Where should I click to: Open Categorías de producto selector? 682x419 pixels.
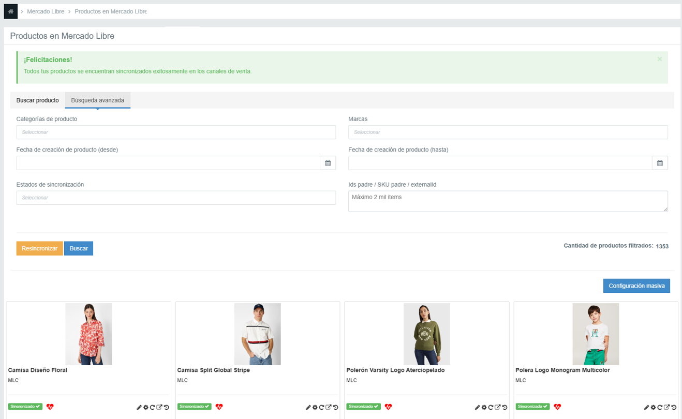coord(176,132)
